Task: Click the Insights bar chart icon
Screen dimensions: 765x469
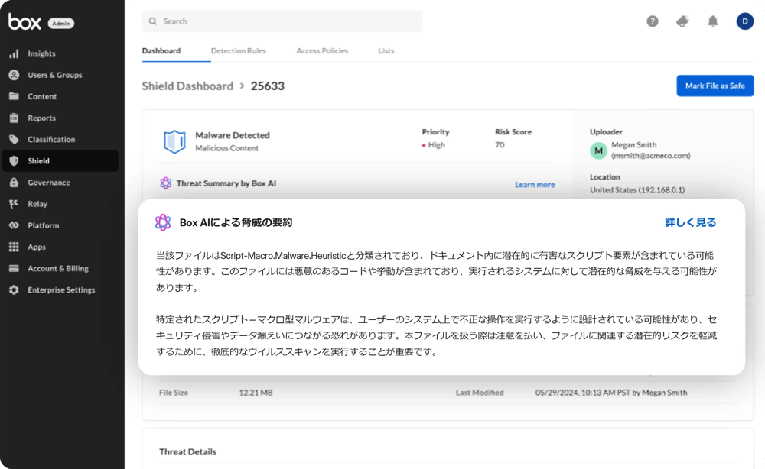Action: tap(14, 53)
